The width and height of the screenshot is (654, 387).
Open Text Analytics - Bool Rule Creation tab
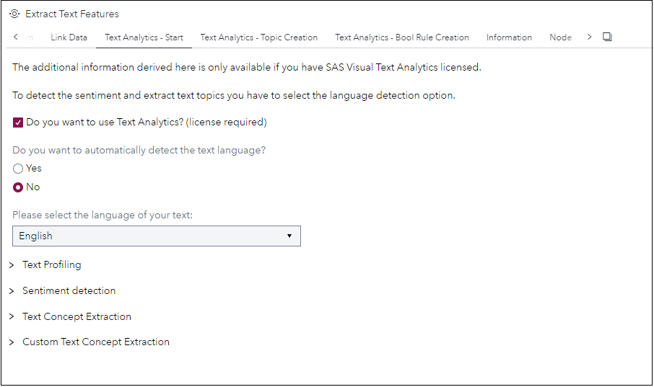[x=402, y=37]
